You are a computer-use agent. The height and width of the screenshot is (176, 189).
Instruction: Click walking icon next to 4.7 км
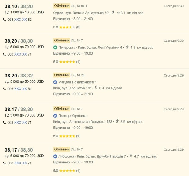(131, 156)
